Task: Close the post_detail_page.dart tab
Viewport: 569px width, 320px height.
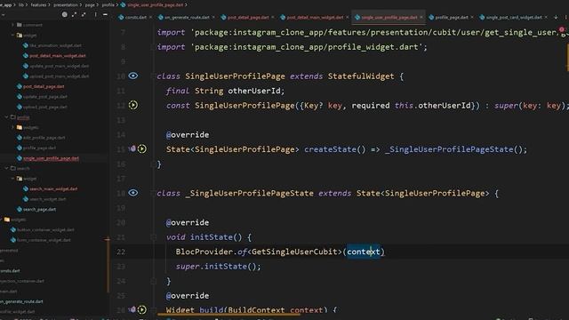Action: click(273, 17)
